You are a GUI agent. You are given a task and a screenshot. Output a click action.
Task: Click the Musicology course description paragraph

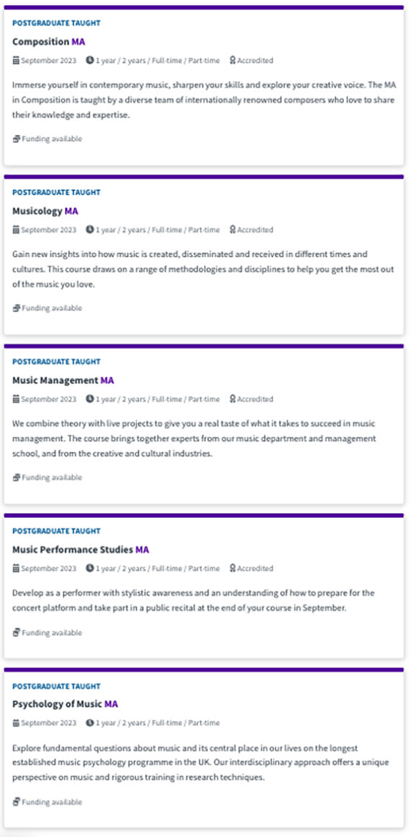[x=203, y=269]
